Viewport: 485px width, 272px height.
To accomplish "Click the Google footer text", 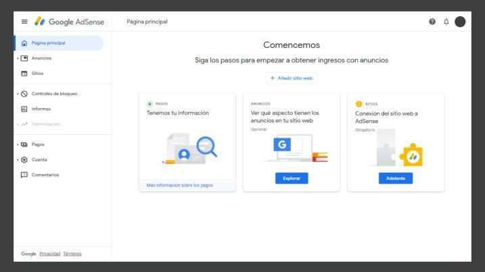I will pyautogui.click(x=28, y=254).
